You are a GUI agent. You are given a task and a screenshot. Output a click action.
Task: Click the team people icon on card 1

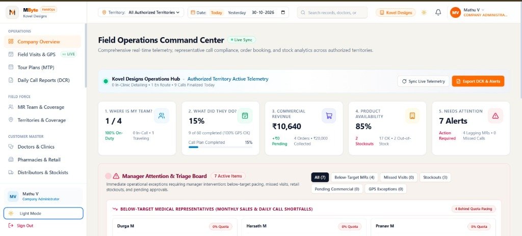point(162,115)
